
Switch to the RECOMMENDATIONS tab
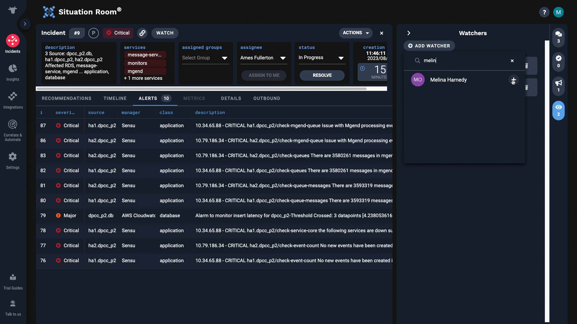[x=66, y=98]
